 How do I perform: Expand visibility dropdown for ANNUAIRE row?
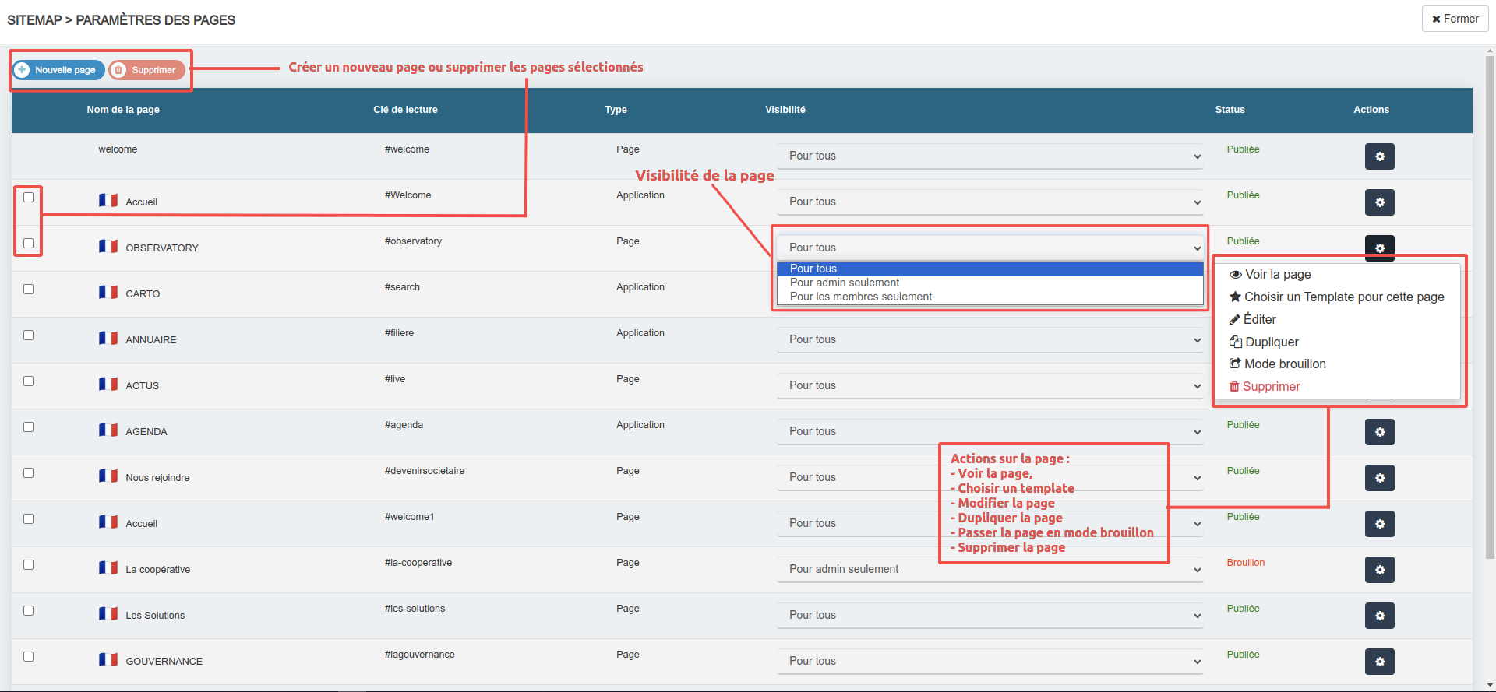990,340
